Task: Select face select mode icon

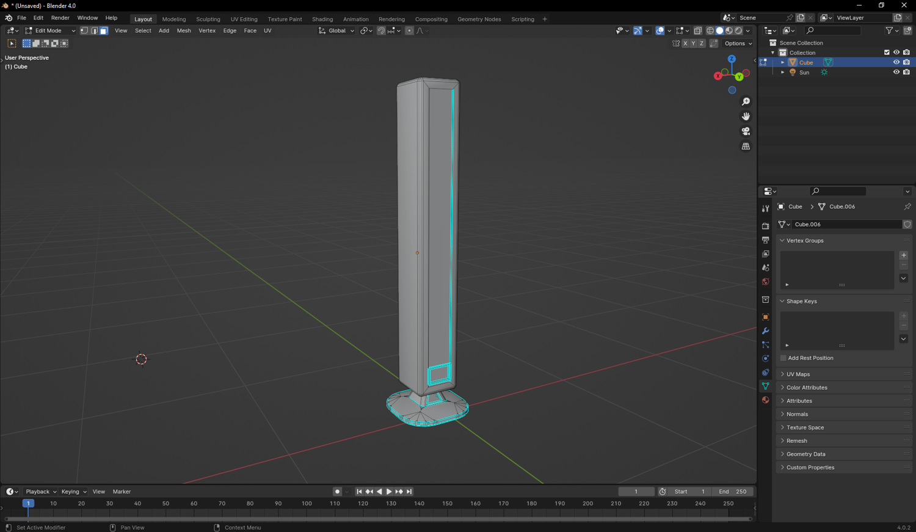Action: coord(104,31)
